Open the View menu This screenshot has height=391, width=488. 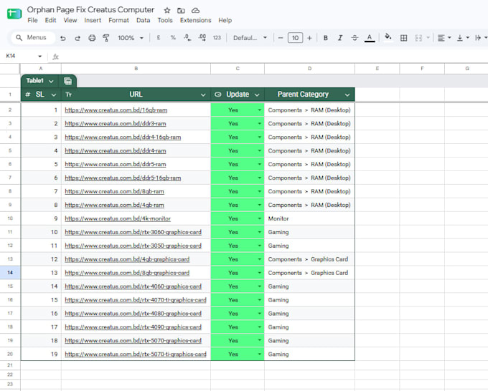[x=70, y=21]
